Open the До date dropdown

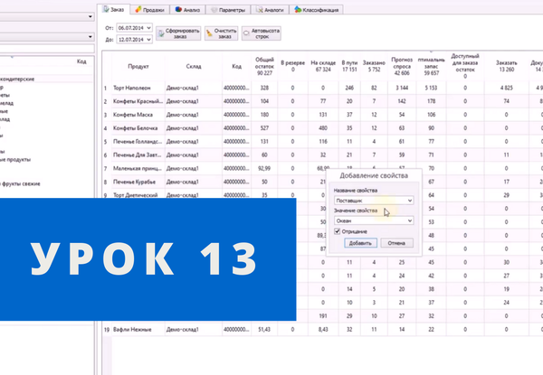(x=149, y=40)
